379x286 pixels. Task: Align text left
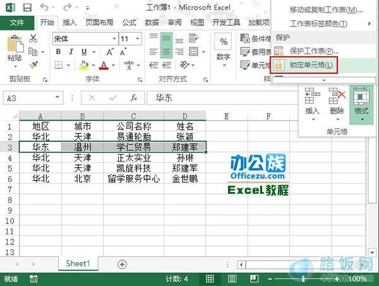[x=153, y=52]
